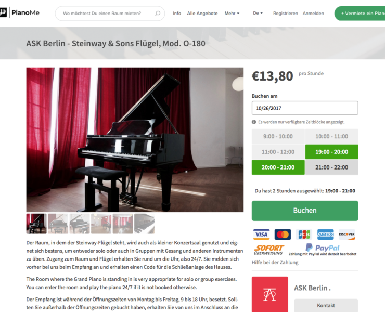Screen dimensions: 385x312
Task: Select the piano keys close-up thumbnail
Action: (x=145, y=224)
